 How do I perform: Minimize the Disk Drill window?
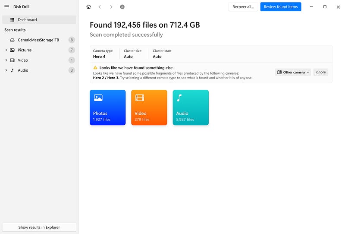[x=311, y=7]
